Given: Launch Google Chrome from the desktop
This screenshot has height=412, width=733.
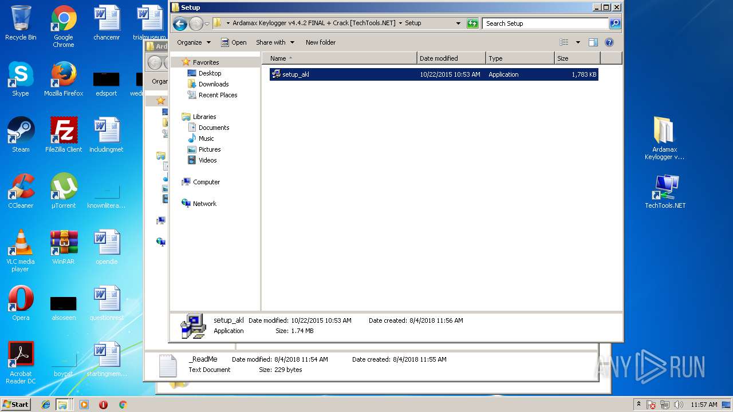Looking at the screenshot, I should pos(64,26).
